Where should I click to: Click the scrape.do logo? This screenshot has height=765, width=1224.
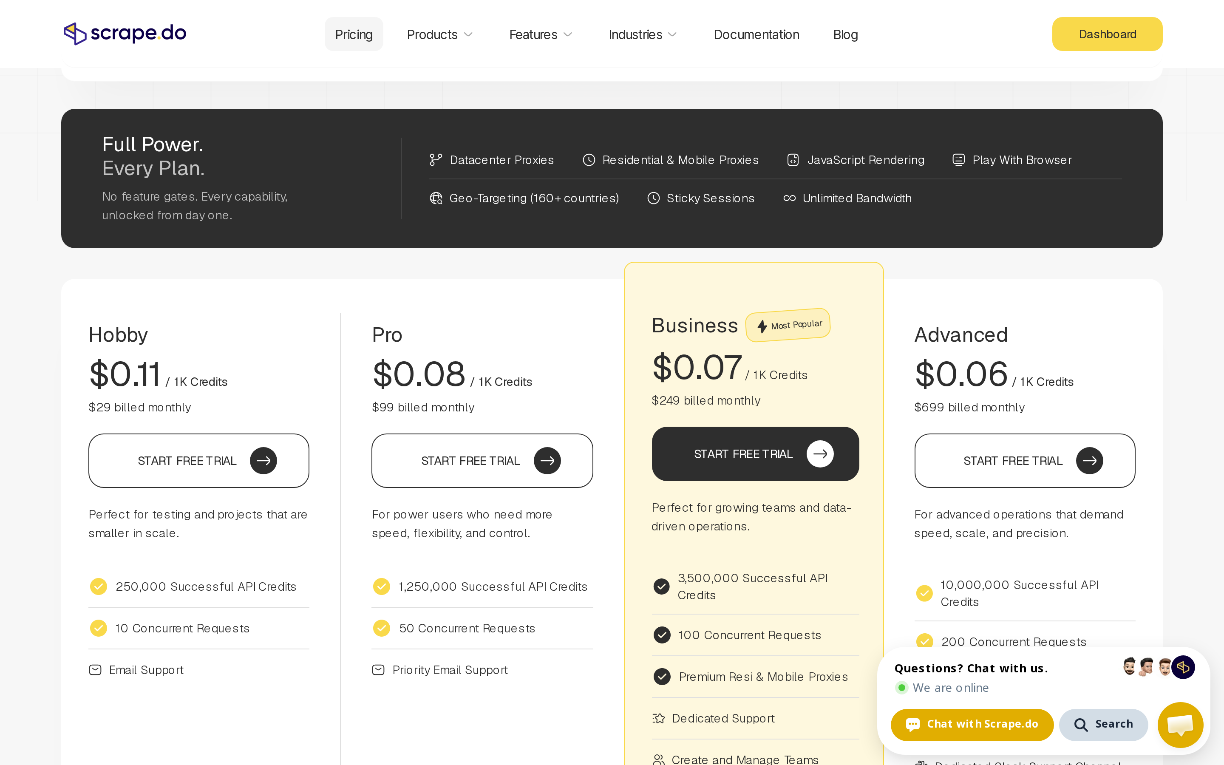point(125,34)
